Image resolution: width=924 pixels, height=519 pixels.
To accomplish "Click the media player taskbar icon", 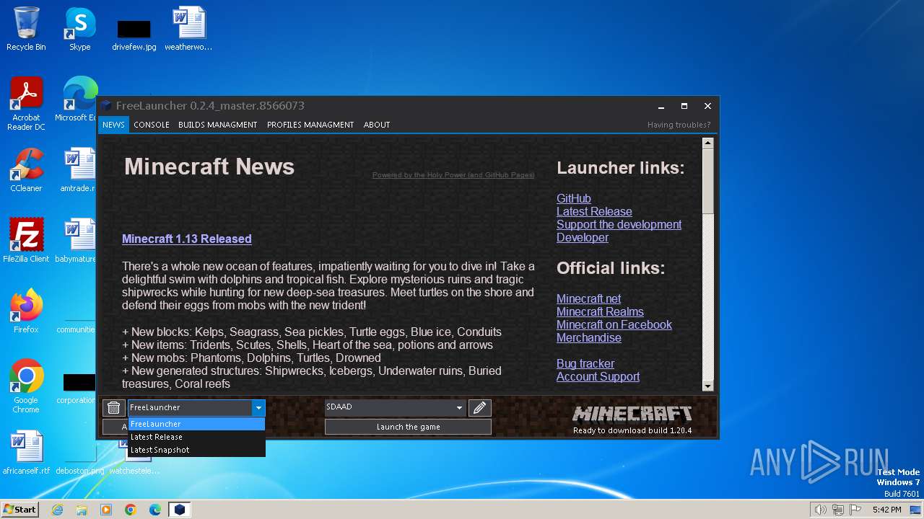I will (x=106, y=510).
